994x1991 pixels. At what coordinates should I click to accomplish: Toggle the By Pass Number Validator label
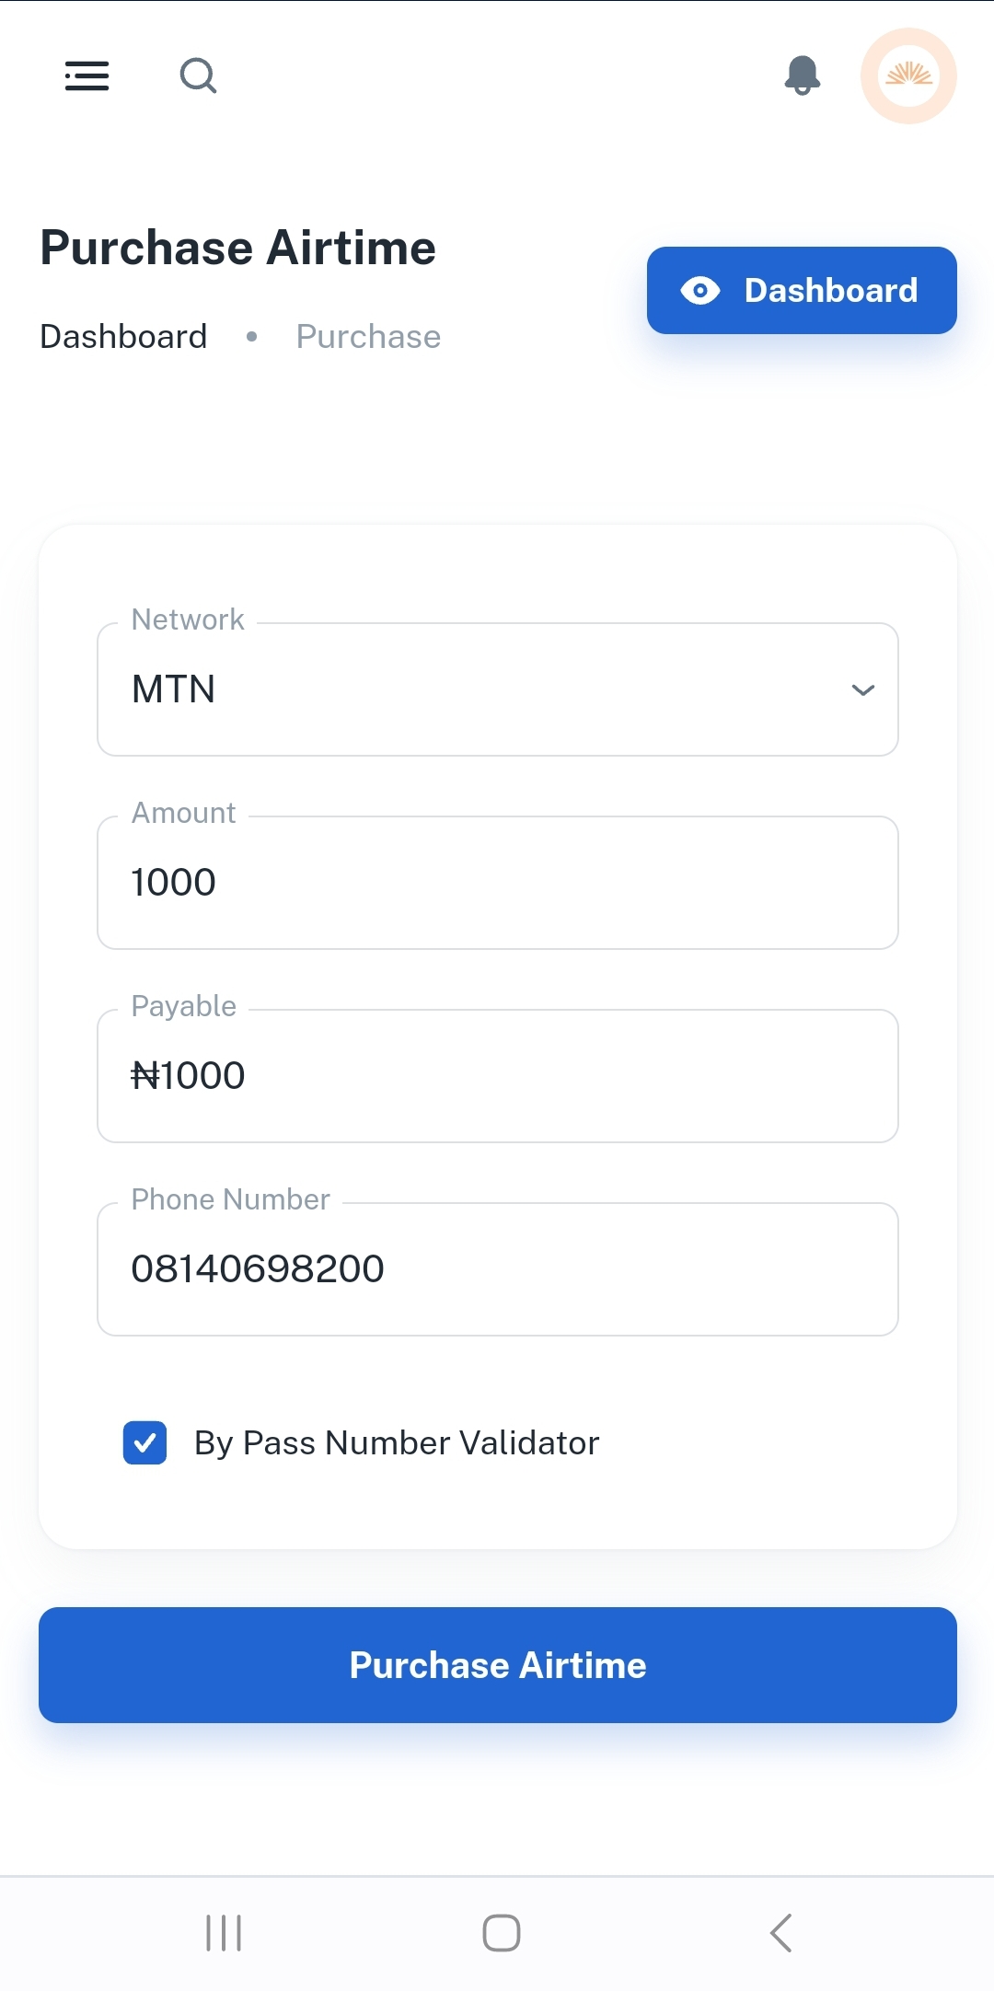click(397, 1442)
